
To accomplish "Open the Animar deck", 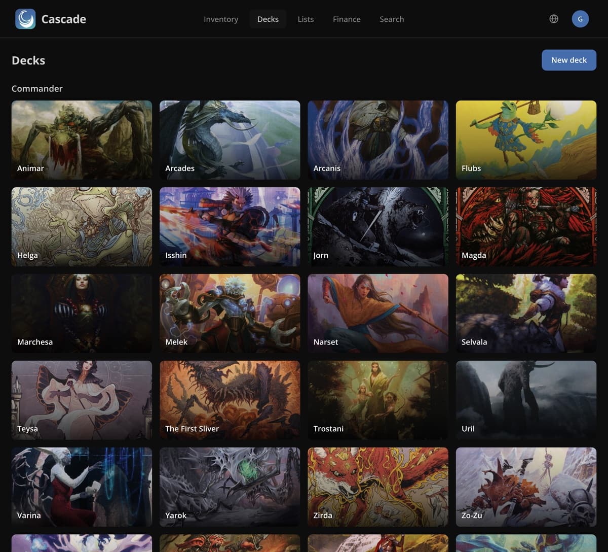I will point(82,140).
